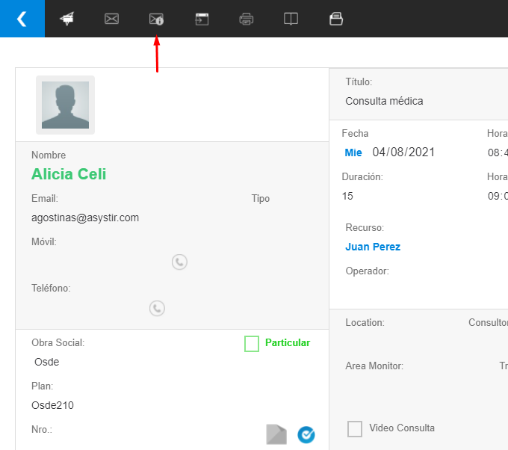Click the date 04/08/2021 field
The height and width of the screenshot is (450, 508).
(403, 152)
